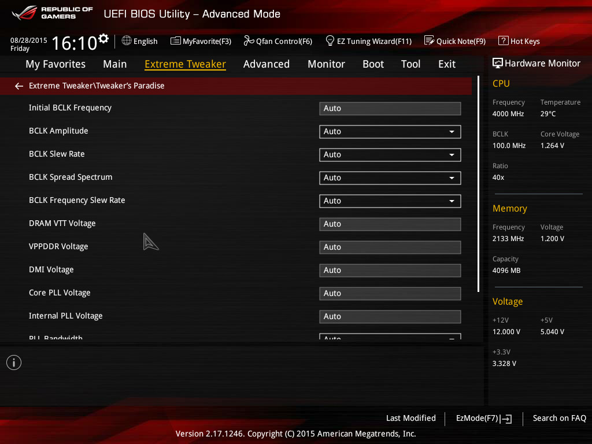Screen dimensions: 592x444
Task: Click the globe language icon
Action: point(127,40)
